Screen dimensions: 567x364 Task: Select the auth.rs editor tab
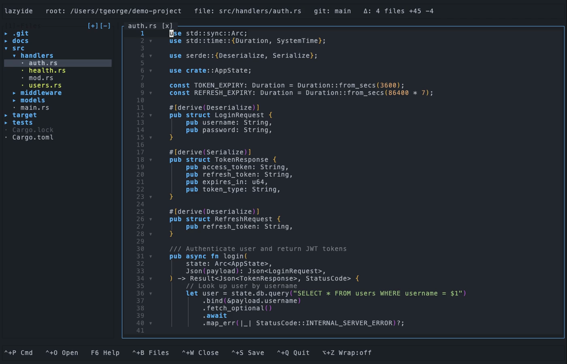[142, 26]
